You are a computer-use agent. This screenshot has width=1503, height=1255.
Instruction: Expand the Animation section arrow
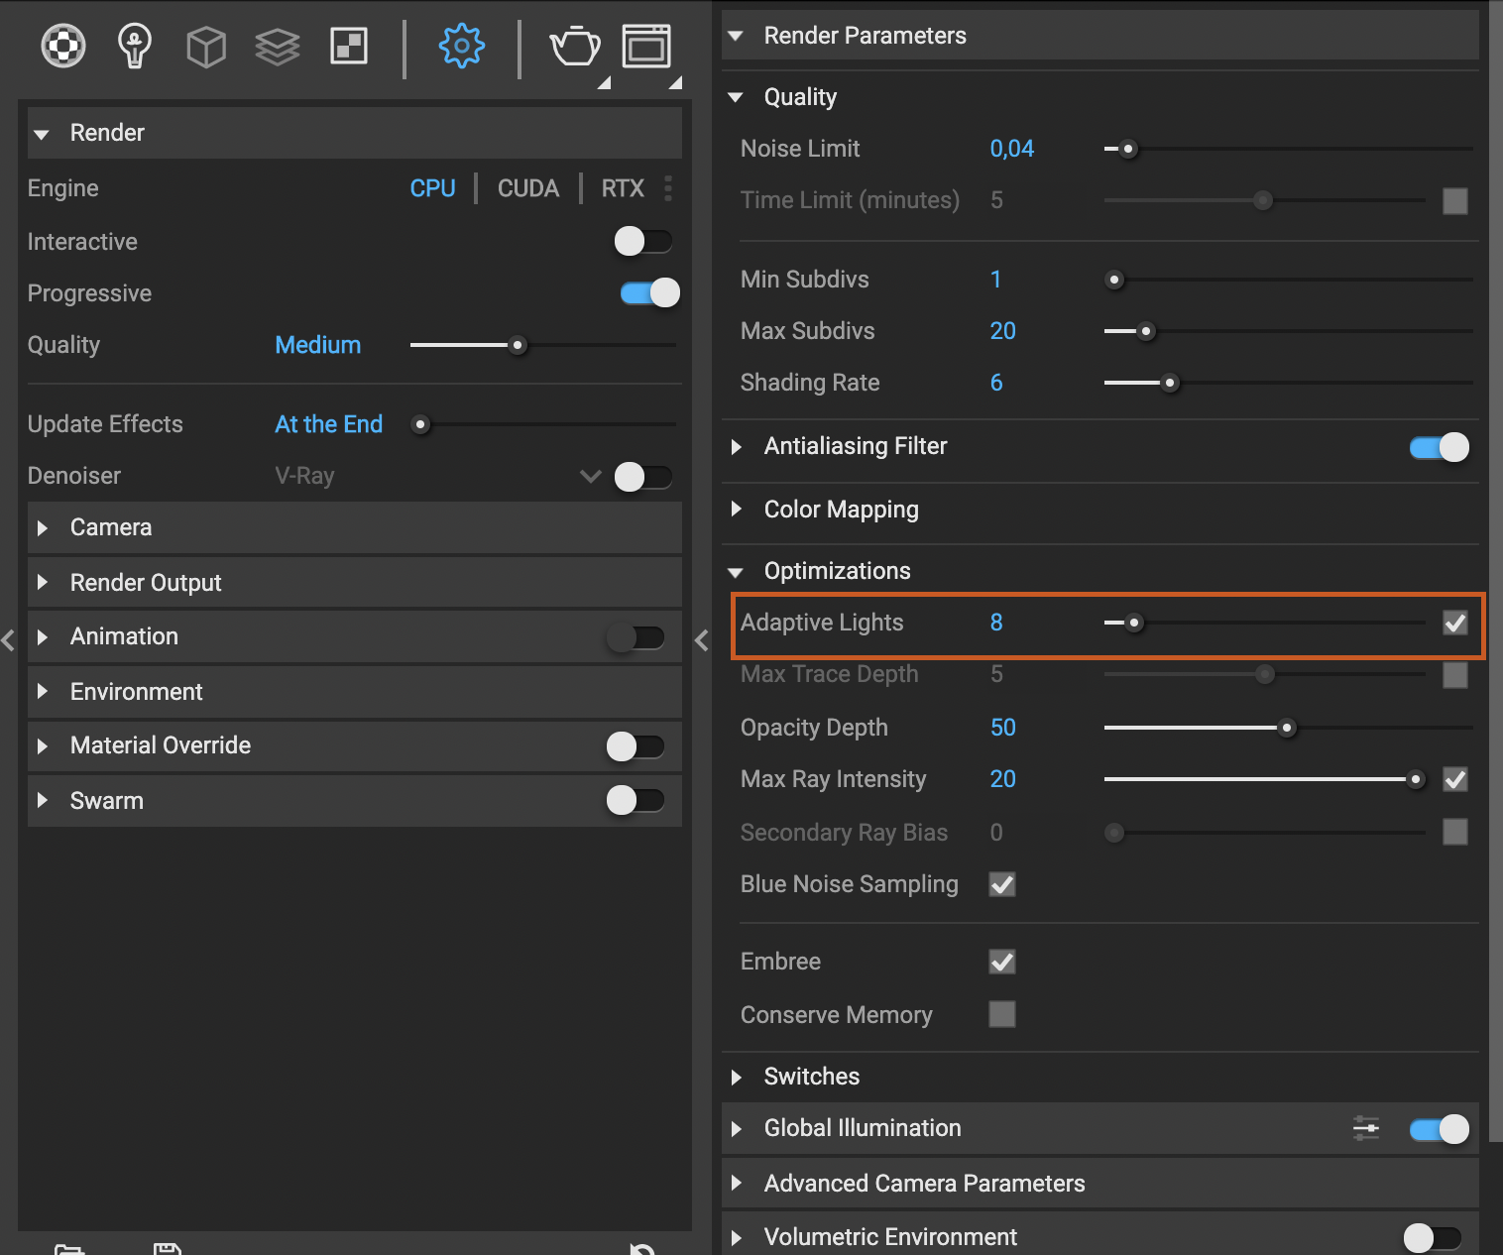point(43,636)
